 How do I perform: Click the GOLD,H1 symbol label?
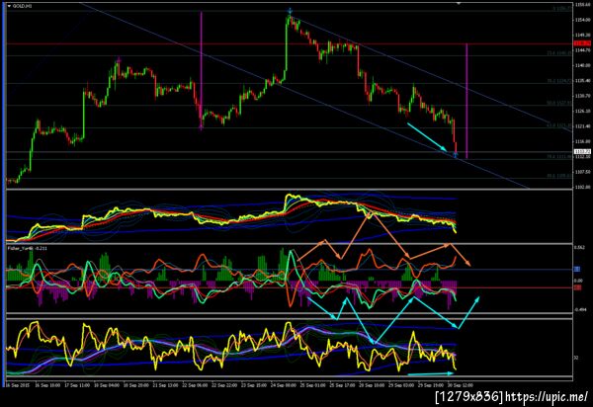[x=23, y=6]
